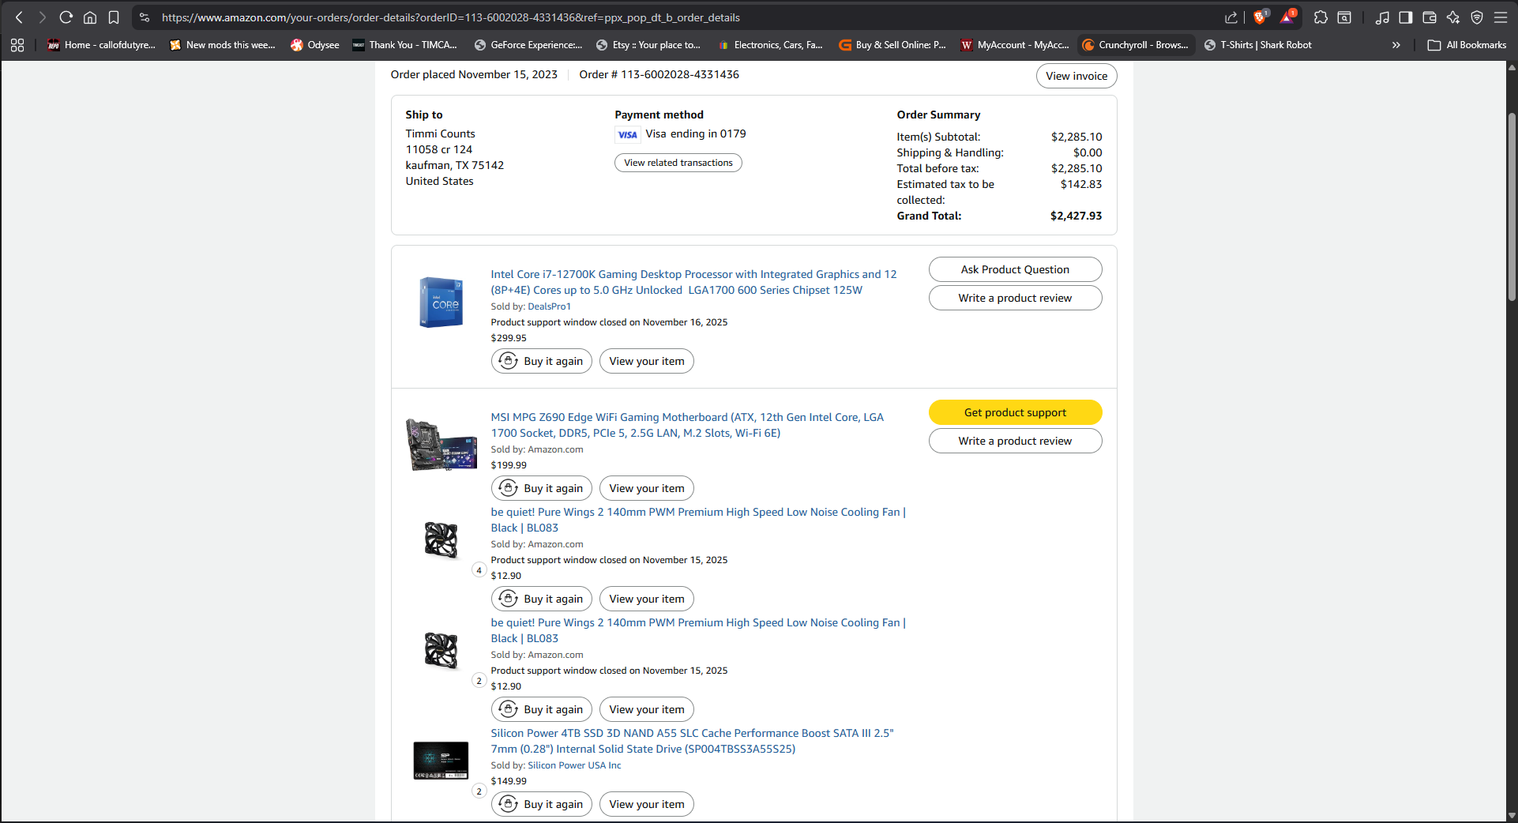Click the media control music note icon
This screenshot has height=823, width=1518.
point(1382,17)
